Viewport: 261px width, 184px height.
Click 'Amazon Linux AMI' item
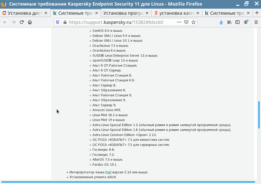pos(107,110)
